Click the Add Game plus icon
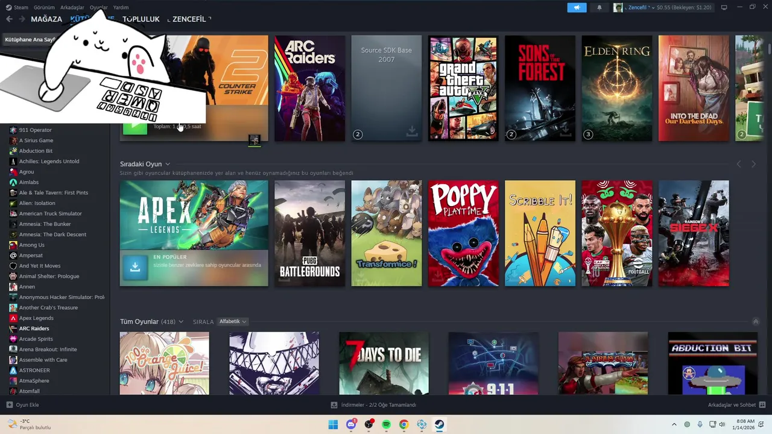 coord(9,405)
